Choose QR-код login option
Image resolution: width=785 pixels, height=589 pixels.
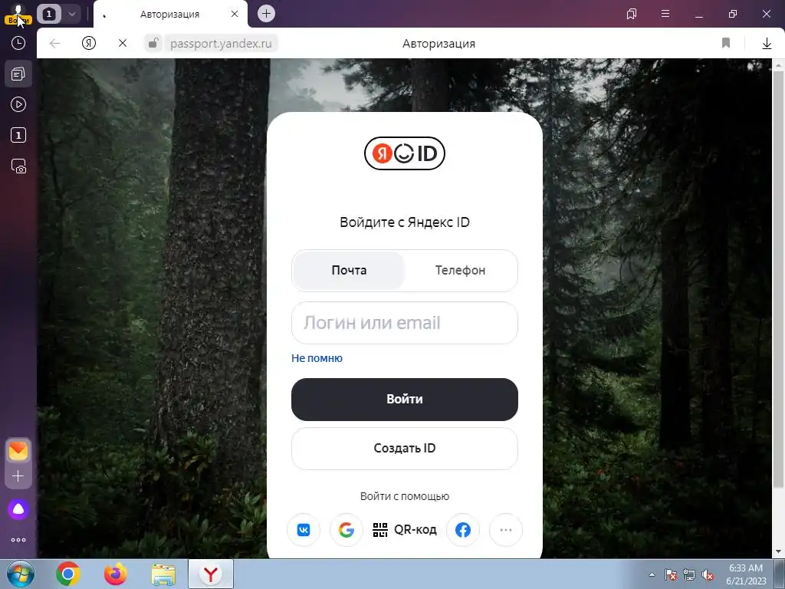coord(405,529)
